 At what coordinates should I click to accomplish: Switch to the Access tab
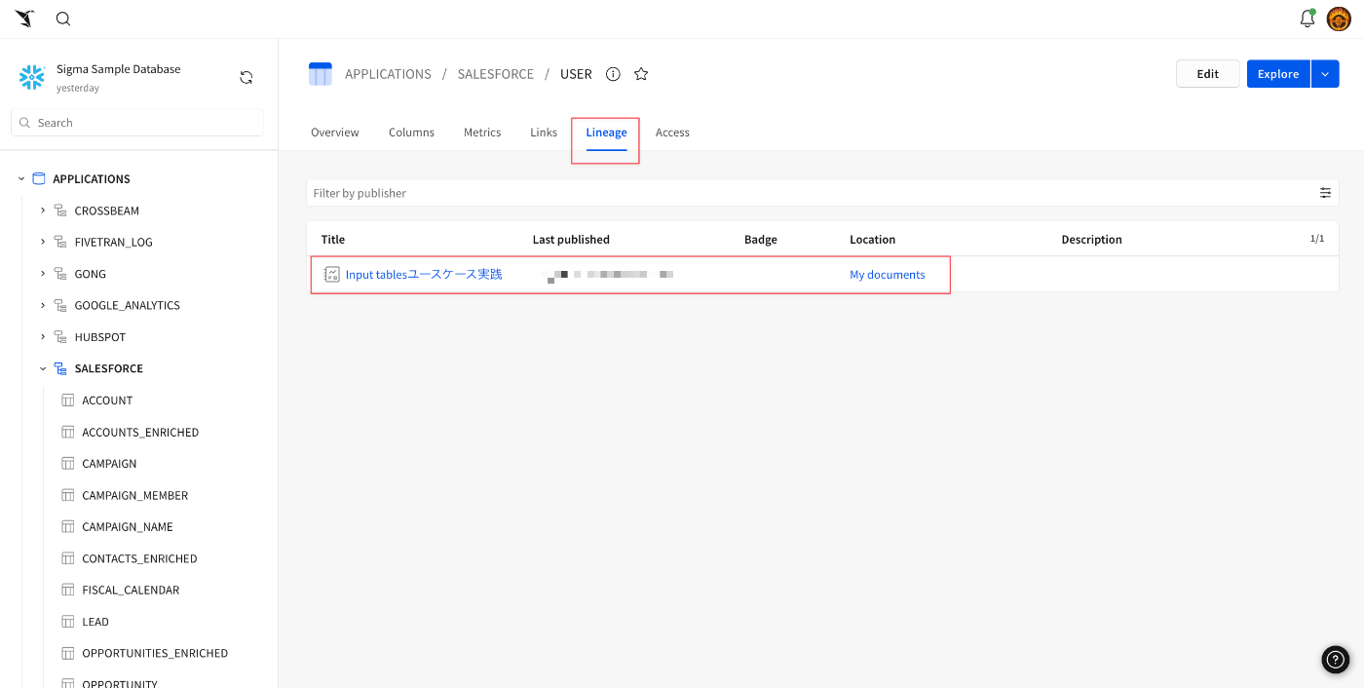tap(672, 133)
